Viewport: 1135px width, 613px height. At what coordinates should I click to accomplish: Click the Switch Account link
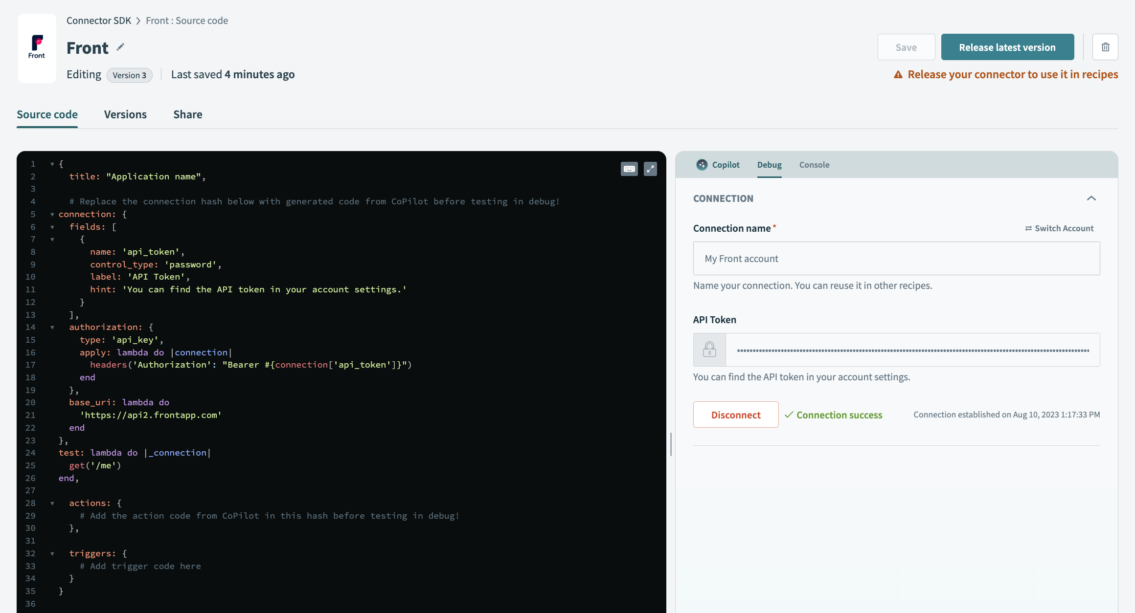tap(1059, 228)
